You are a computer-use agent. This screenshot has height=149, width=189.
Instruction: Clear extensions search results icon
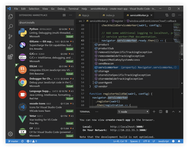pyautogui.click(x=64, y=15)
